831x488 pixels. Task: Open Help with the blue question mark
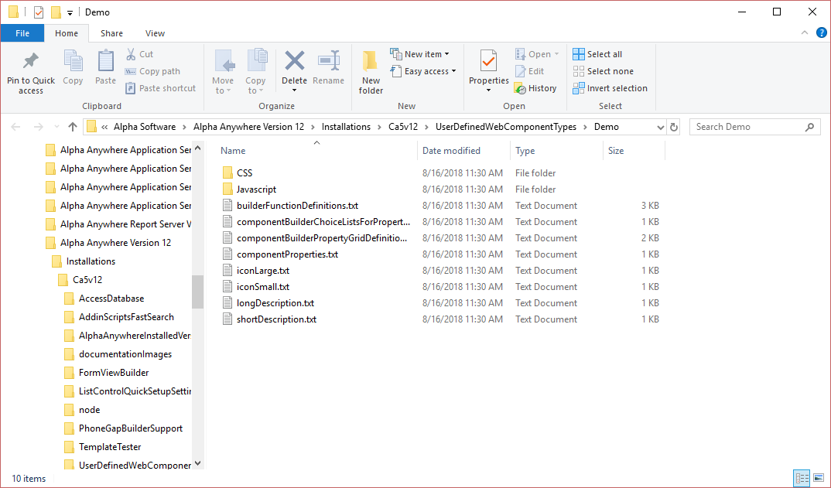(x=821, y=32)
